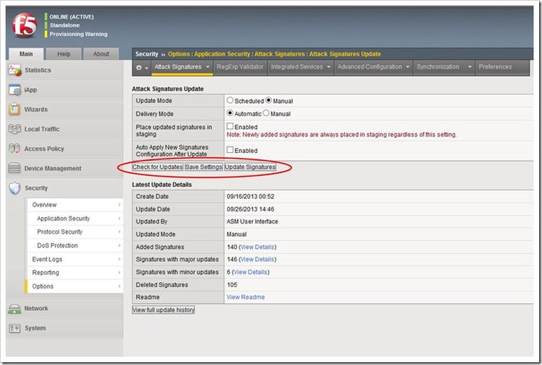Viewport: 542px width, 365px height.
Task: Select Scheduled update mode radio button
Action: tap(231, 101)
